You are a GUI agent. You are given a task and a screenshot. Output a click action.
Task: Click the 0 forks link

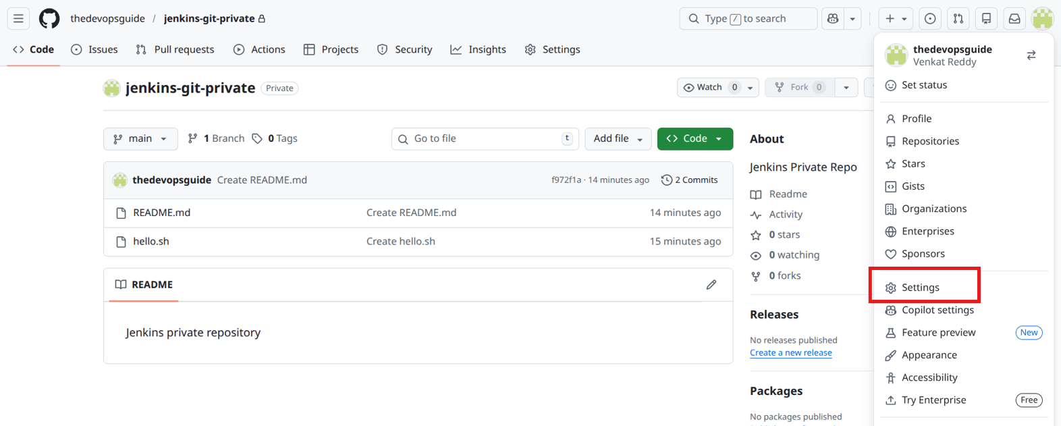pyautogui.click(x=776, y=275)
